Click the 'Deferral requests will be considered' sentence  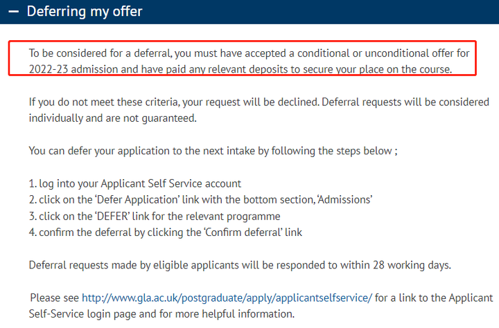click(x=405, y=102)
